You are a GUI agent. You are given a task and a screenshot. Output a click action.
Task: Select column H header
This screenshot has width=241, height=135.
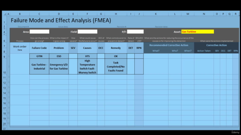pos(116,14)
